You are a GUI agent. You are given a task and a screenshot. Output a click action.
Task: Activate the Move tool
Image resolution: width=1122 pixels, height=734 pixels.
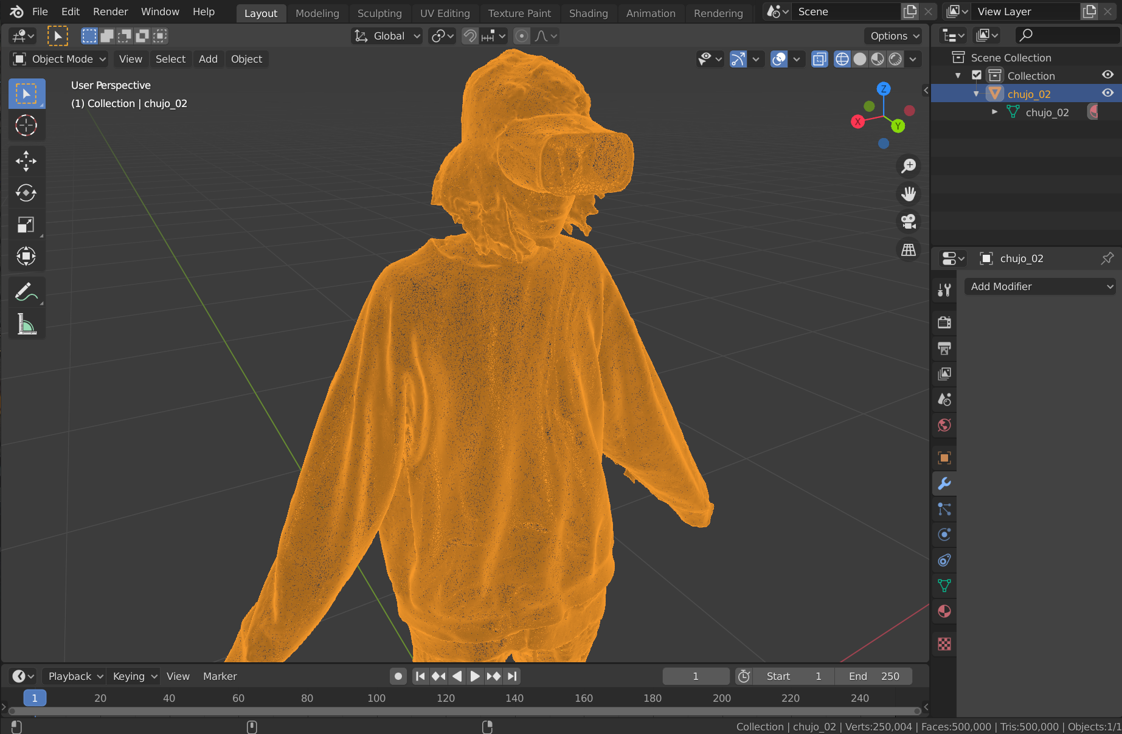coord(26,161)
